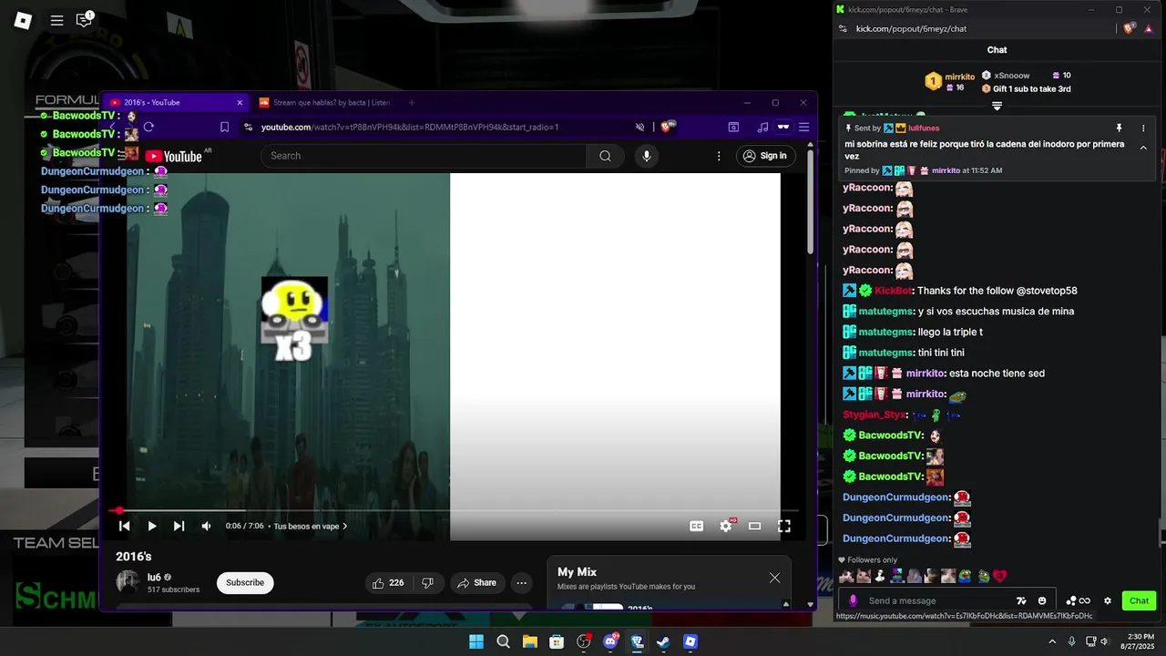Open translate icon in chat input
This screenshot has width=1166, height=656.
(1021, 600)
